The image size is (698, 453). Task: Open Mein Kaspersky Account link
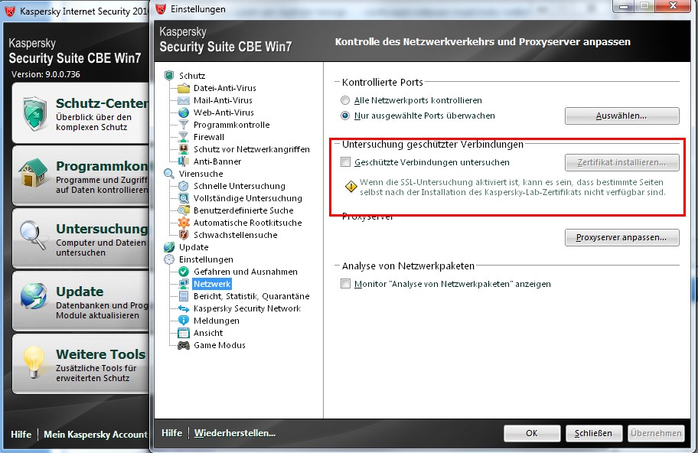tap(95, 435)
